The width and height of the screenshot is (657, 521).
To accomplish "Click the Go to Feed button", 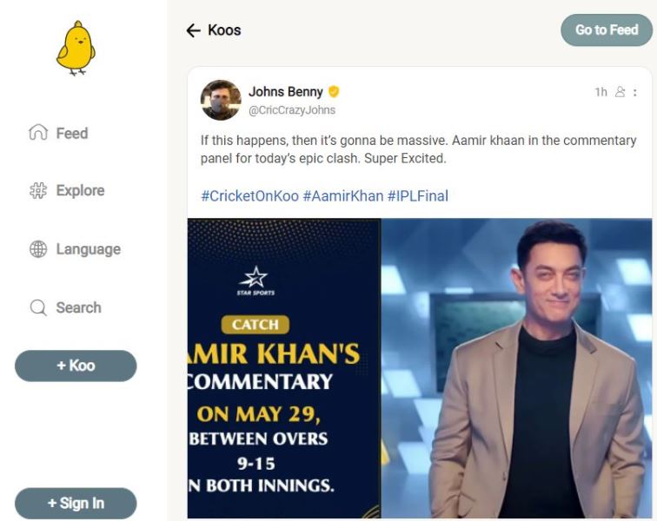I will [607, 30].
